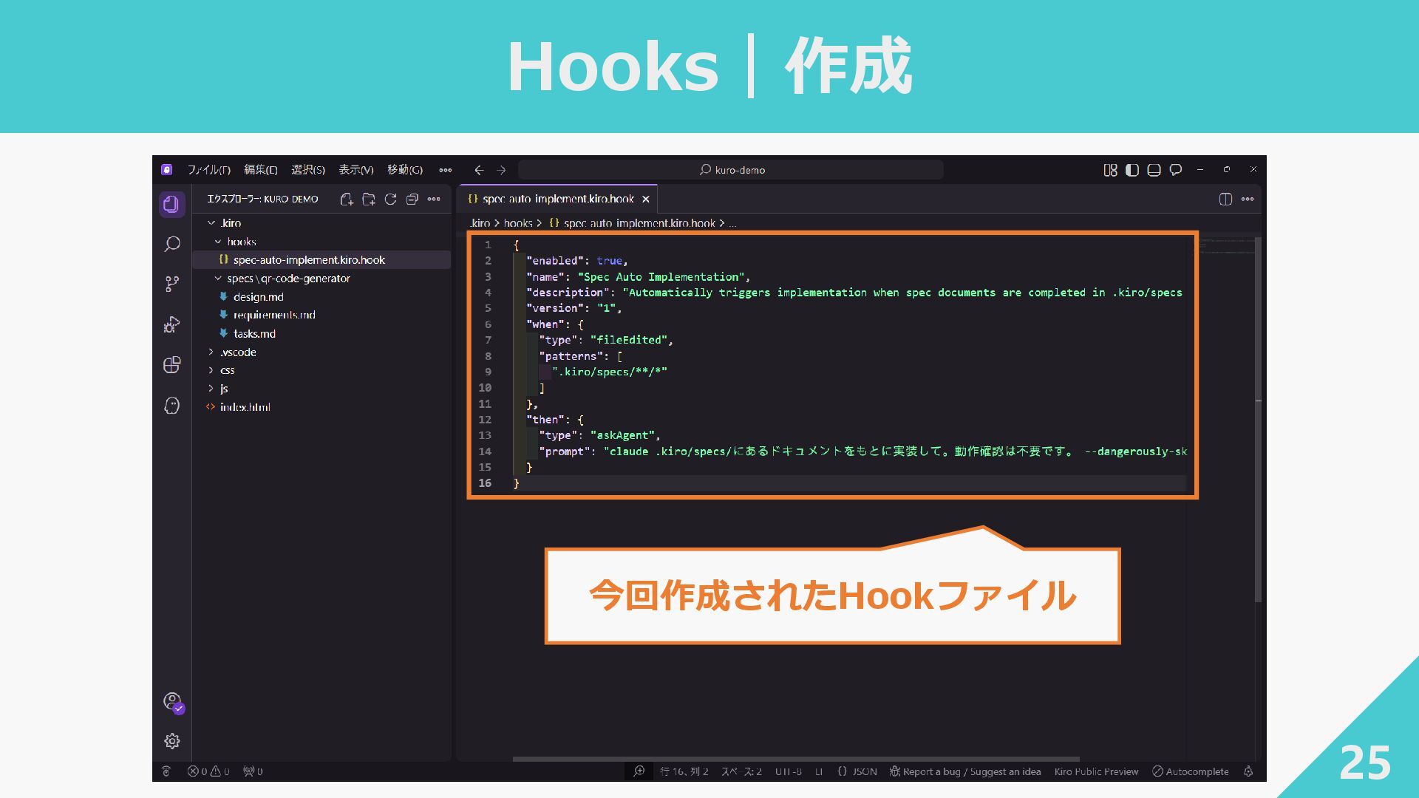The height and width of the screenshot is (798, 1419).
Task: Click the New File icon in Explorer
Action: [346, 199]
